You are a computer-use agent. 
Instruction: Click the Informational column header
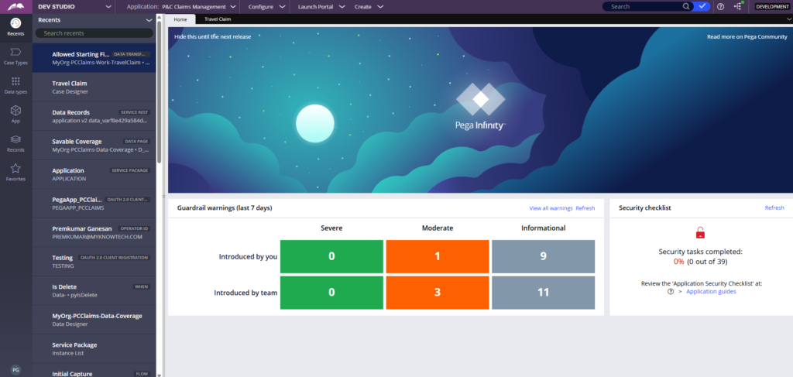543,228
